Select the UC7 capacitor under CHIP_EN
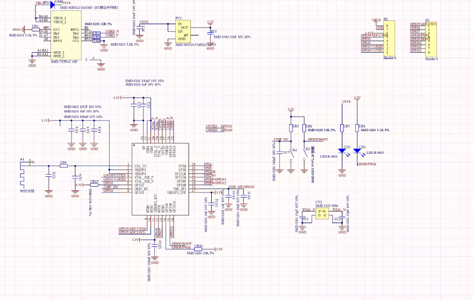Viewport: 473px width, 300px height. point(281,154)
